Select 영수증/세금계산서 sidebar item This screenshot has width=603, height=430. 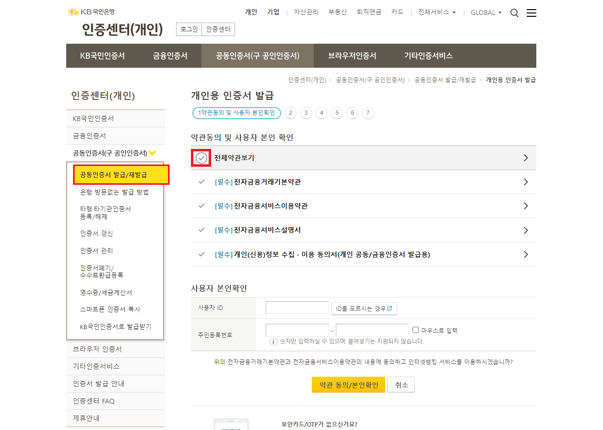point(106,292)
